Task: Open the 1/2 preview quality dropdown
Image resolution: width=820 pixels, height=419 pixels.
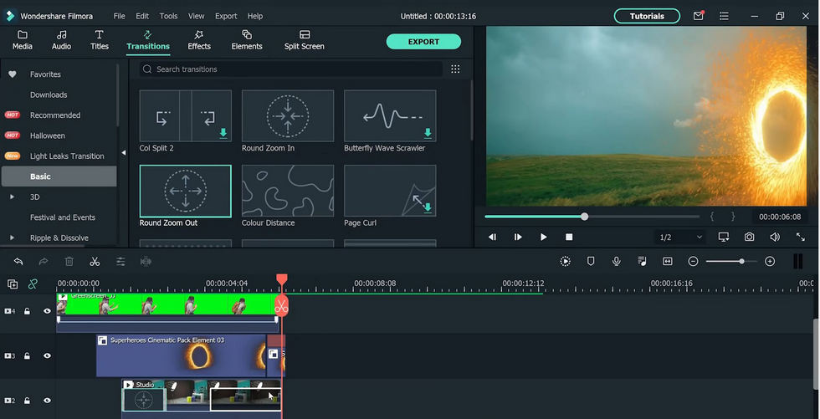Action: pyautogui.click(x=680, y=238)
